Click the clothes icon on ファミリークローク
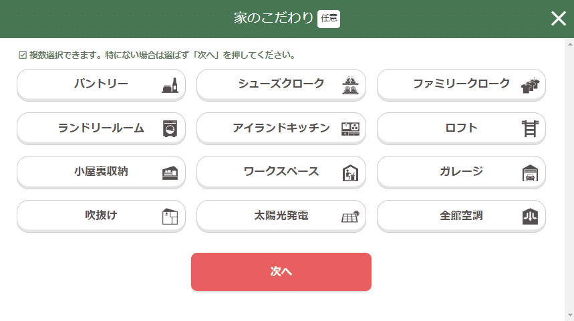The width and height of the screenshot is (574, 321). (530, 86)
